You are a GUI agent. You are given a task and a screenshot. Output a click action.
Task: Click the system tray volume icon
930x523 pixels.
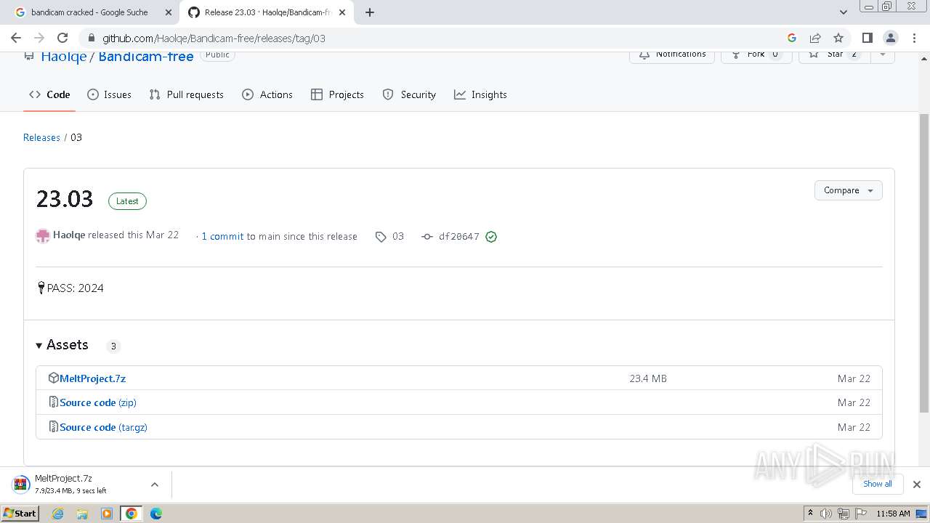click(x=826, y=514)
